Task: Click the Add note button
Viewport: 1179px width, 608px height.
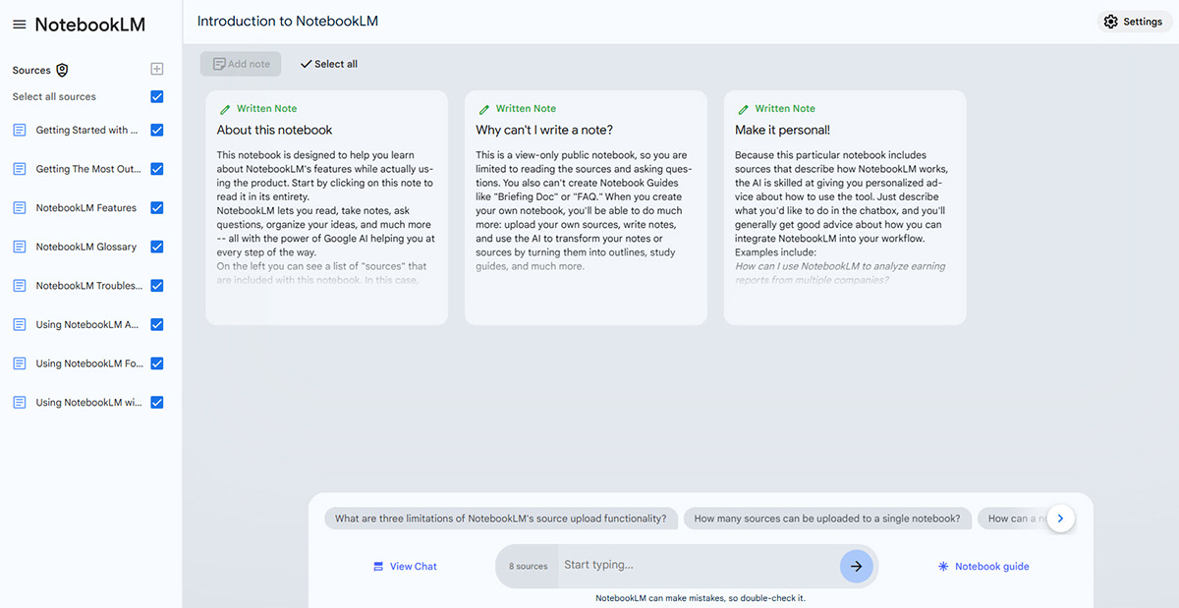Action: 241,64
